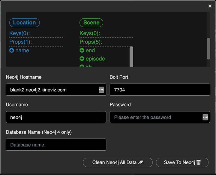Expand Props(1) under Location
This screenshot has width=216, height=175.
point(20,42)
